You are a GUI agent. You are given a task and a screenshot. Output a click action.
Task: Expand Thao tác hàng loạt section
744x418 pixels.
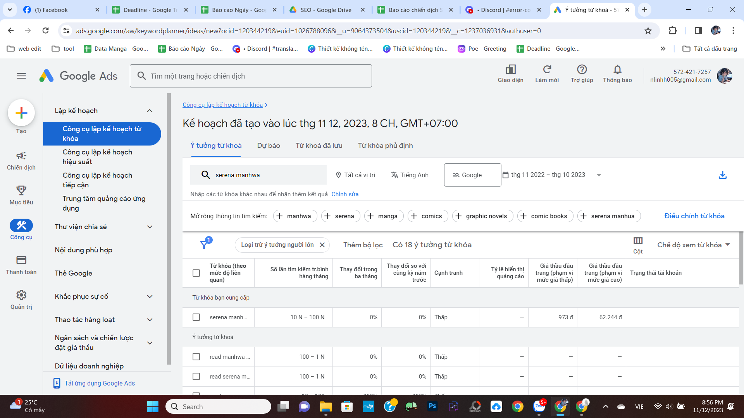tap(150, 320)
